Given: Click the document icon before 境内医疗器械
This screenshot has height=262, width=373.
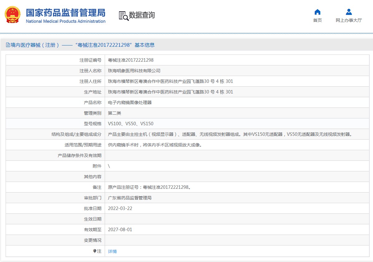Looking at the screenshot, I should click(x=8, y=45).
